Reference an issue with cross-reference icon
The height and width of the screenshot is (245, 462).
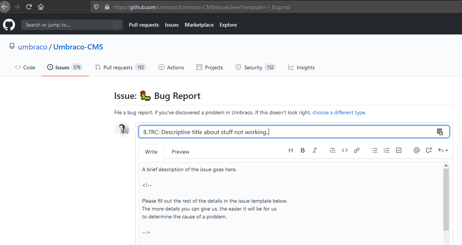pos(429,150)
